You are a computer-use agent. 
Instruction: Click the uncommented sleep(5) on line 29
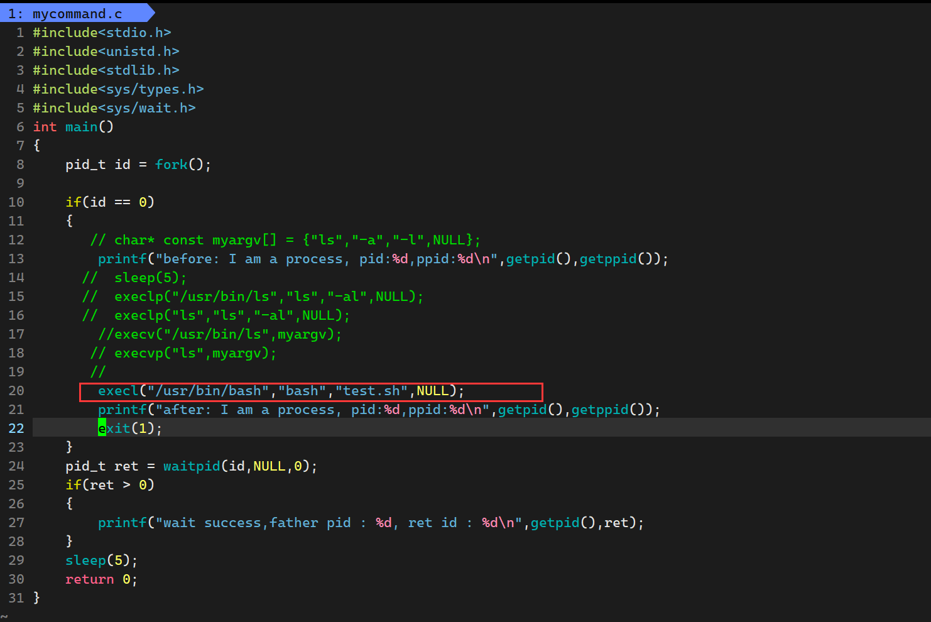tap(102, 560)
